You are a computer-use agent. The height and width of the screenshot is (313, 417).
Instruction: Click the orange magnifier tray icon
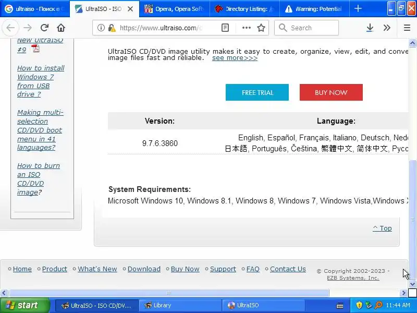[378, 305]
